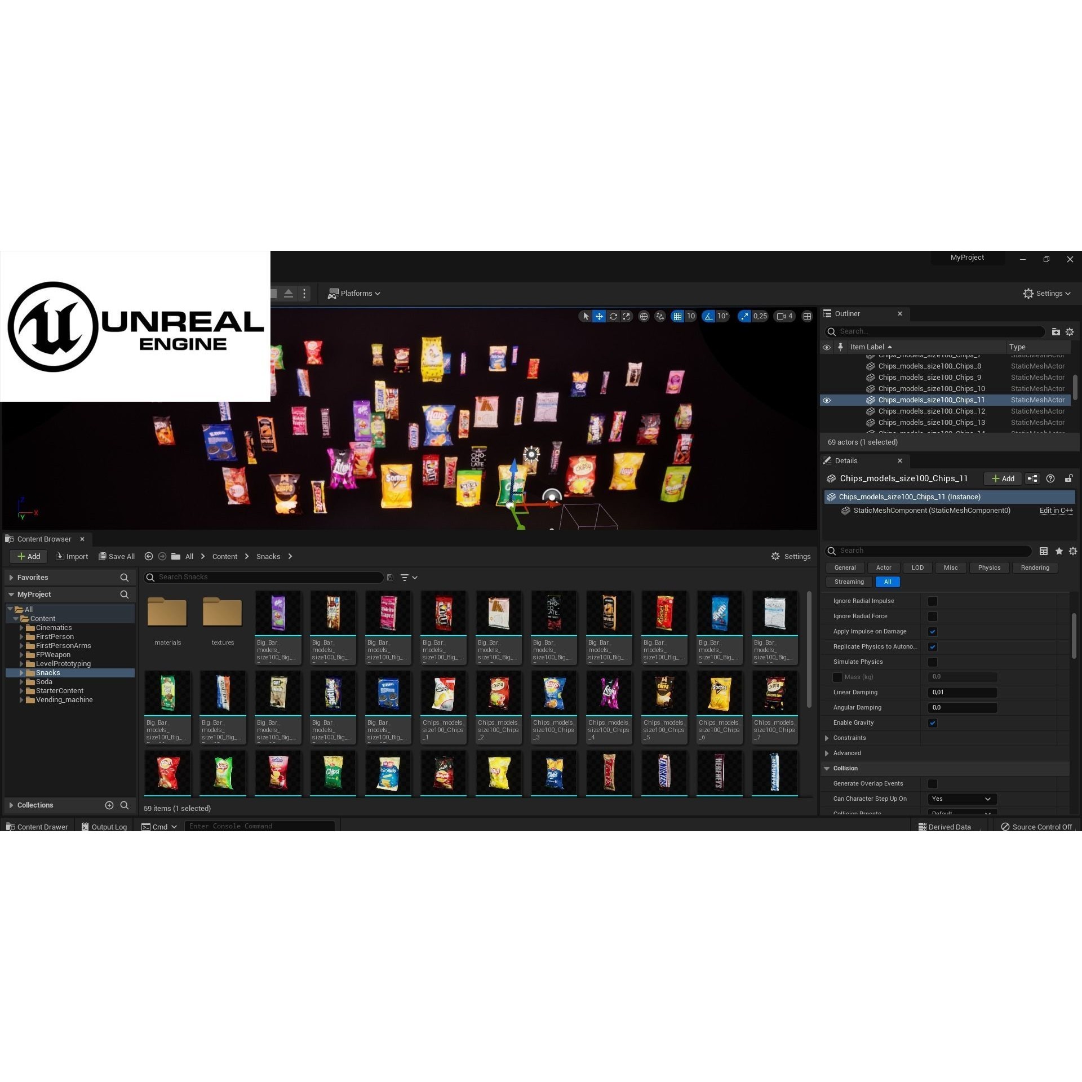Show LOD properties filter
Viewport: 1082px width, 1082px height.
point(917,567)
